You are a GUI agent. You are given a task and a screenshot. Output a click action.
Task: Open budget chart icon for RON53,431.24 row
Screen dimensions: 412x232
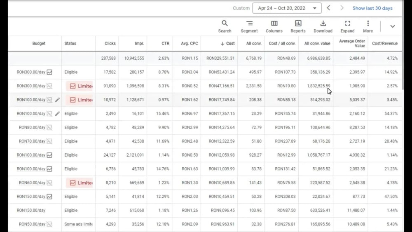coord(49,72)
